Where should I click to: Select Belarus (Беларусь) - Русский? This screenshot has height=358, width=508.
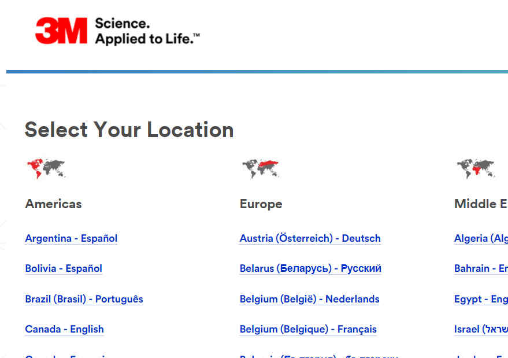[310, 268]
